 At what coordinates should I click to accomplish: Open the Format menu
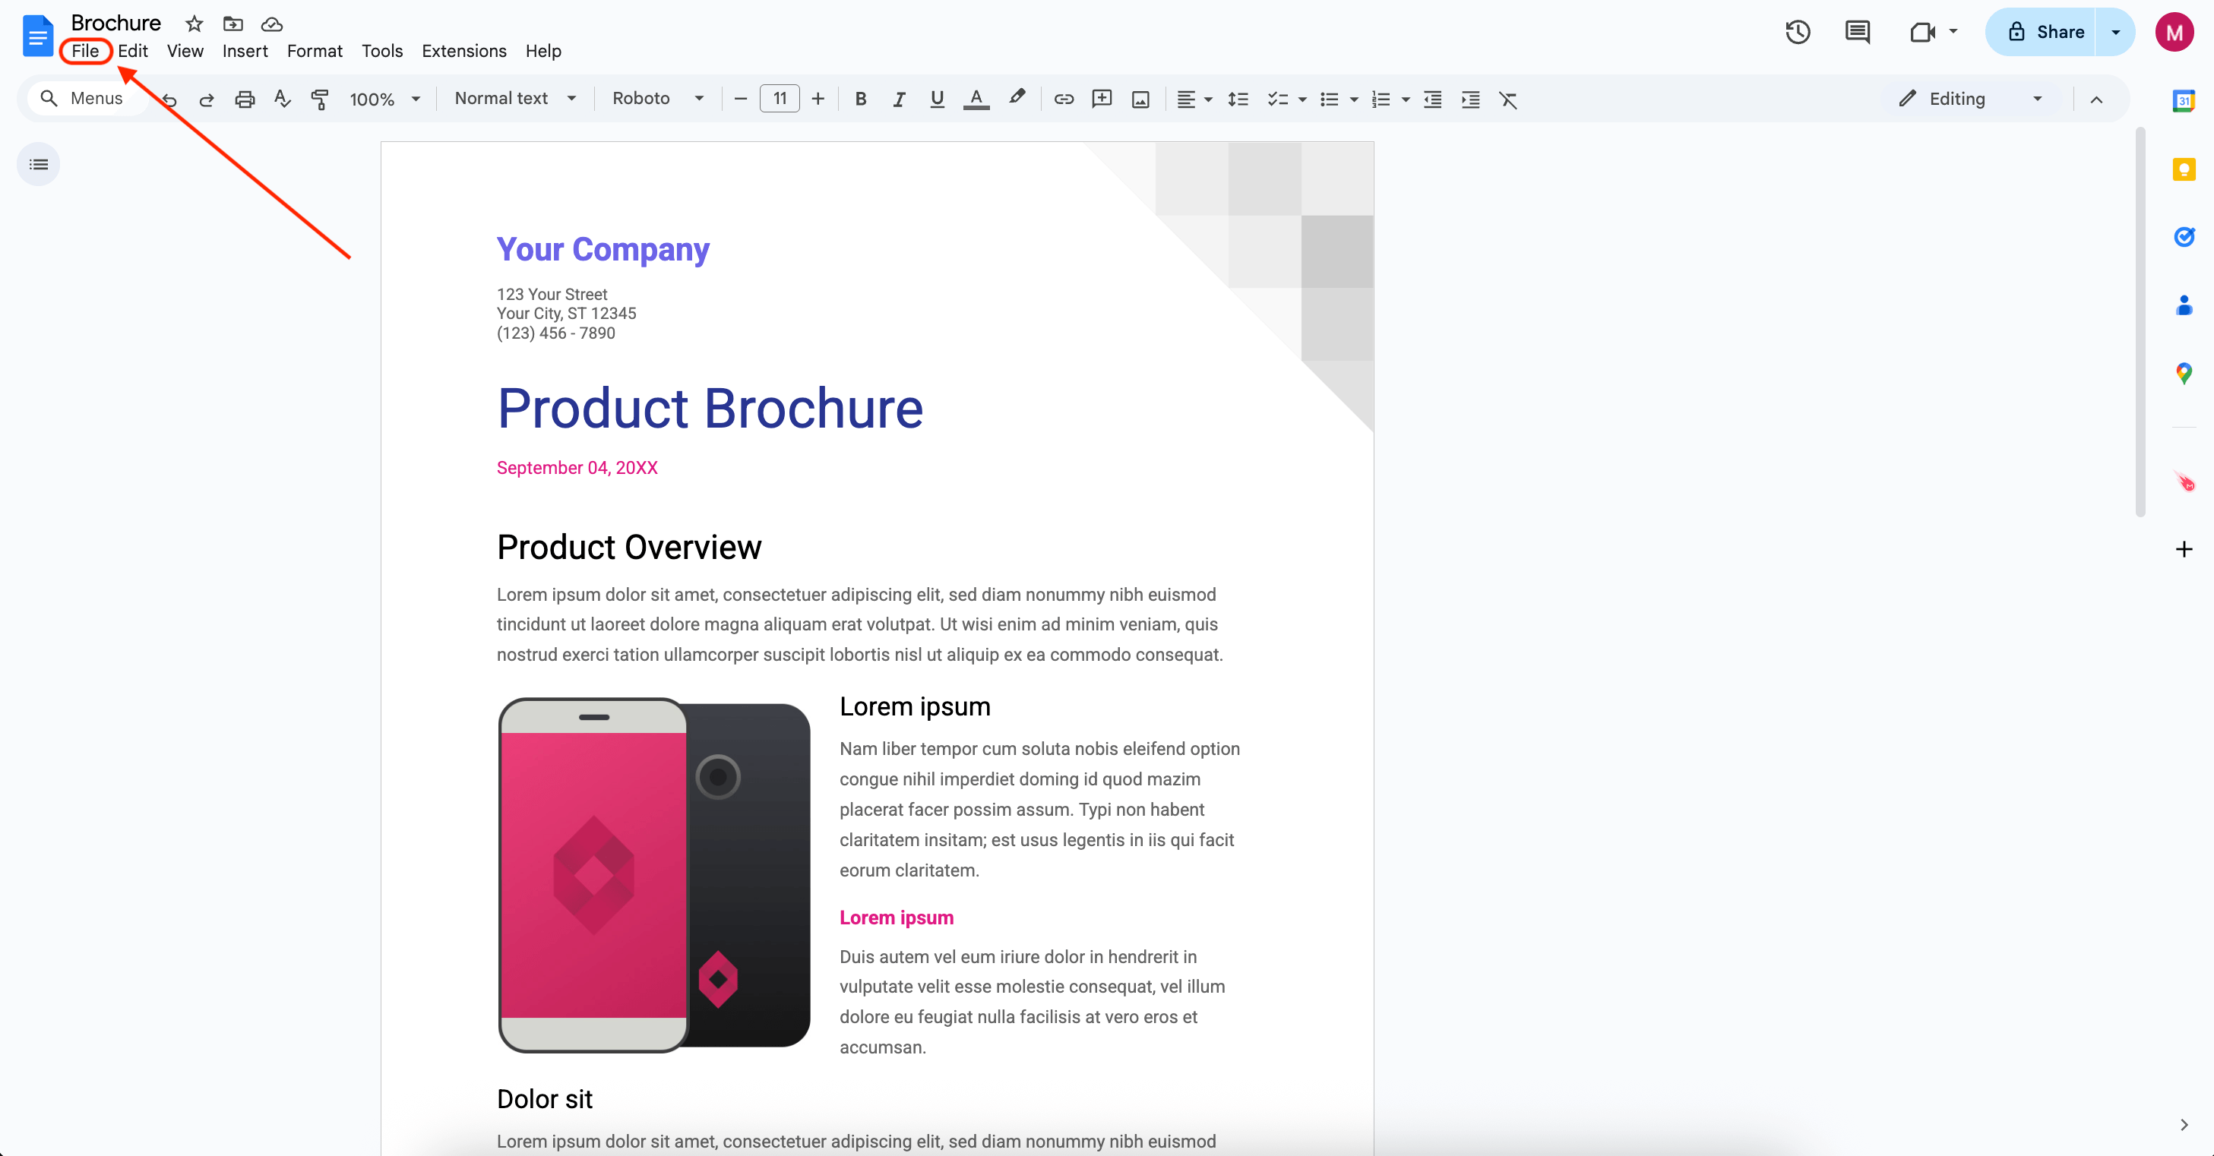[x=315, y=51]
